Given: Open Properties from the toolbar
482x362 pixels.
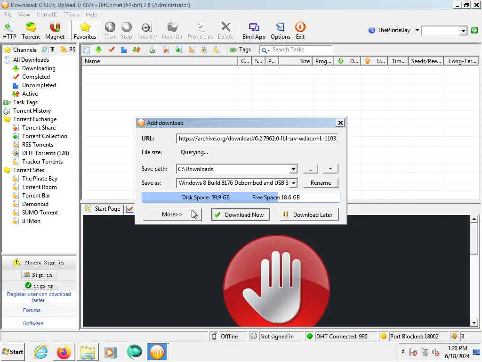Looking at the screenshot, I should click(x=200, y=31).
